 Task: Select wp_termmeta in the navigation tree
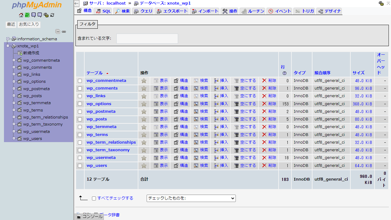coord(37,103)
